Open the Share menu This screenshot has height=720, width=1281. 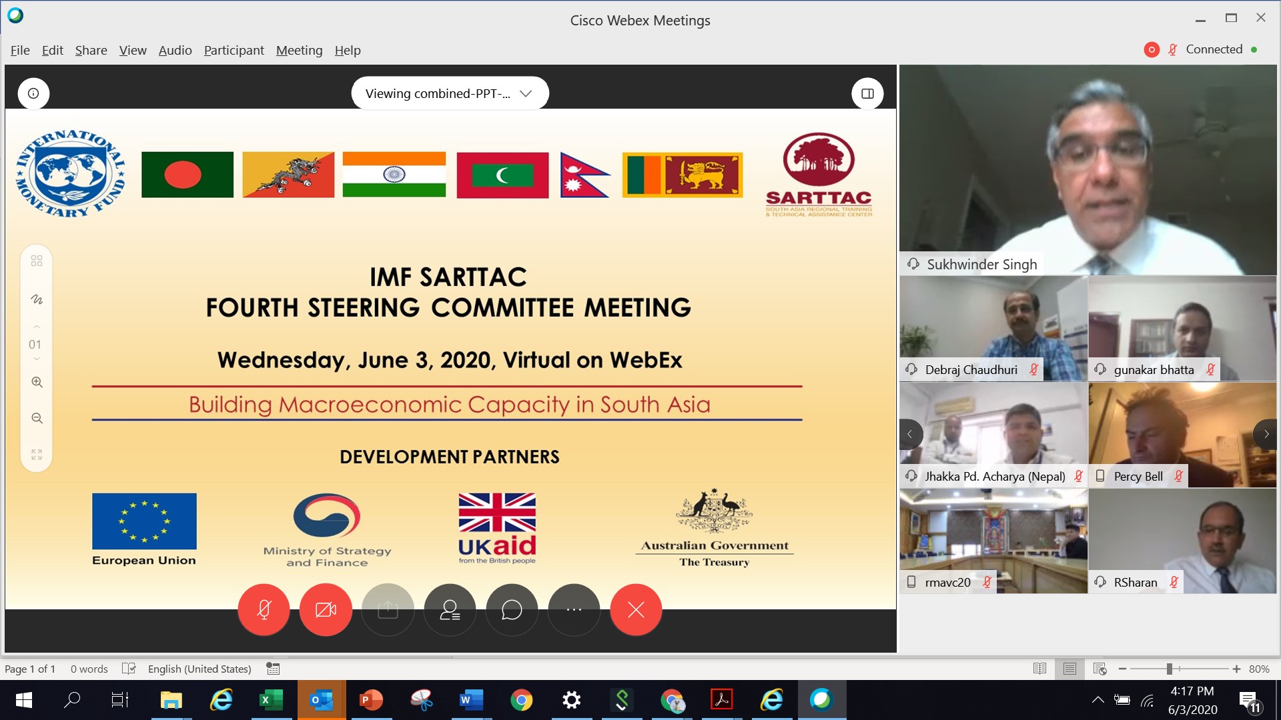[x=91, y=50]
